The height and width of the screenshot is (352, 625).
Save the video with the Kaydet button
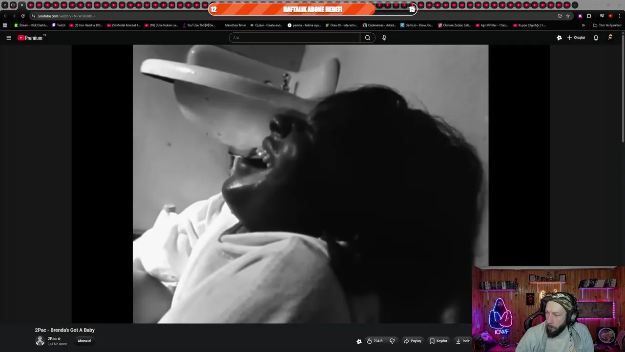point(438,341)
